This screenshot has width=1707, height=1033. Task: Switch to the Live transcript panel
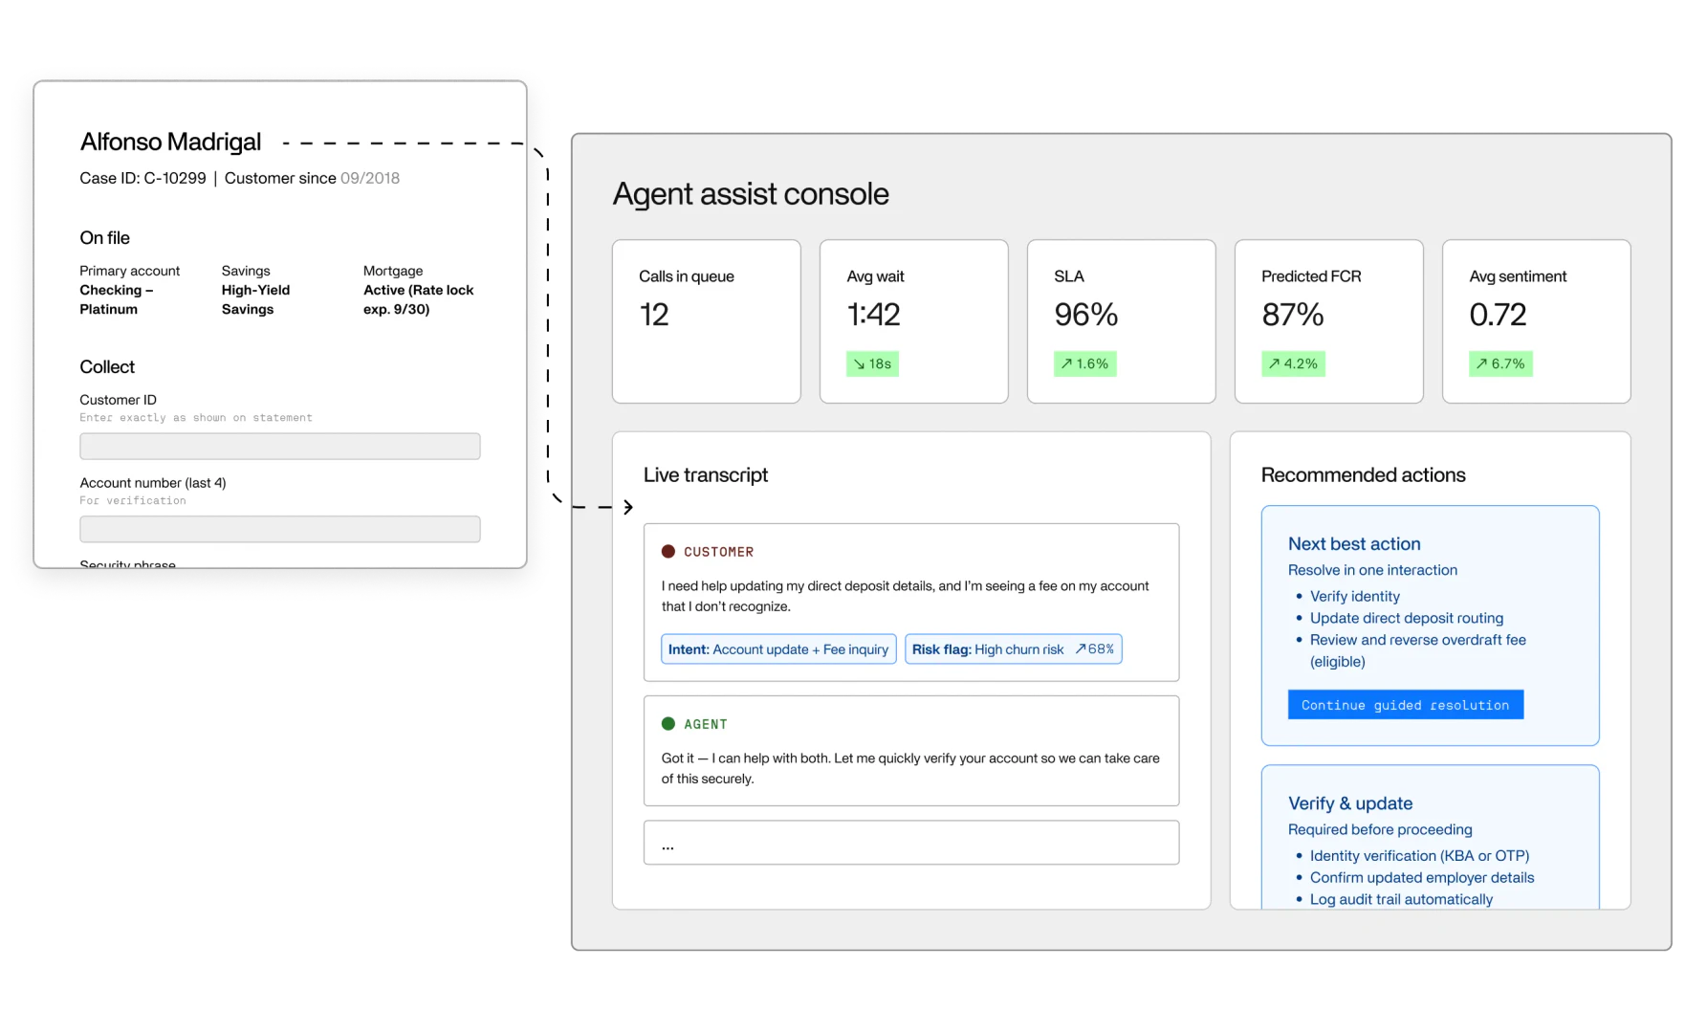706,474
